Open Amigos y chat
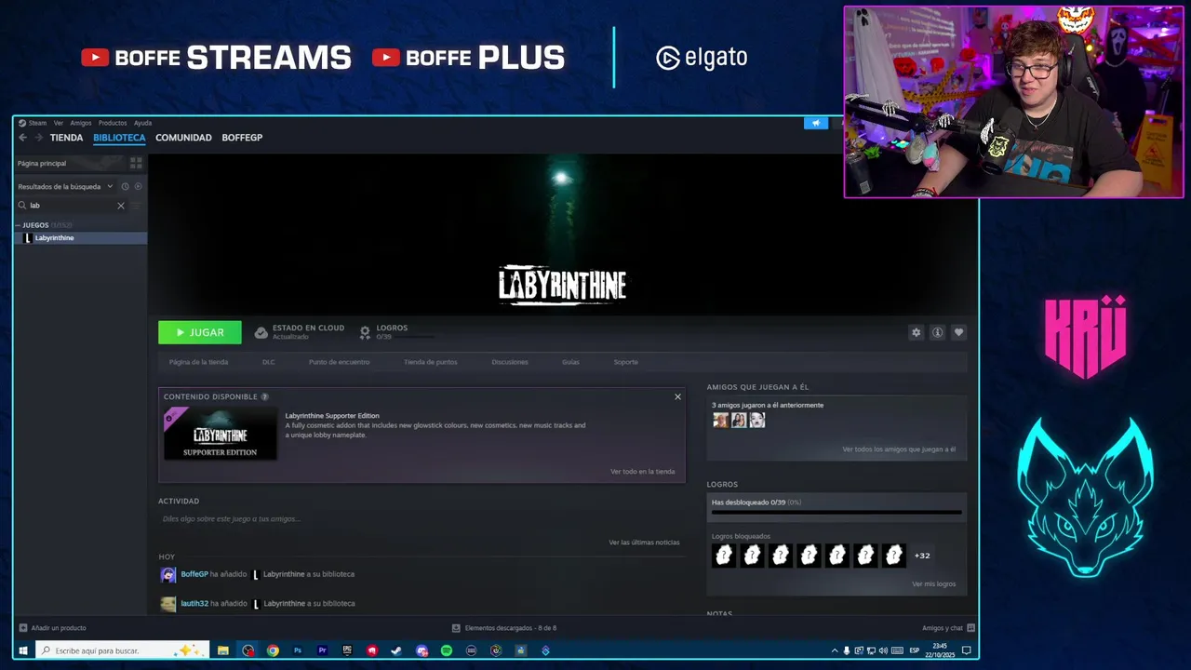 [x=948, y=628]
